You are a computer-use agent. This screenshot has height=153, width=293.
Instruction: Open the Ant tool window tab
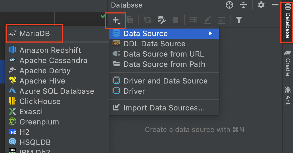[288, 95]
